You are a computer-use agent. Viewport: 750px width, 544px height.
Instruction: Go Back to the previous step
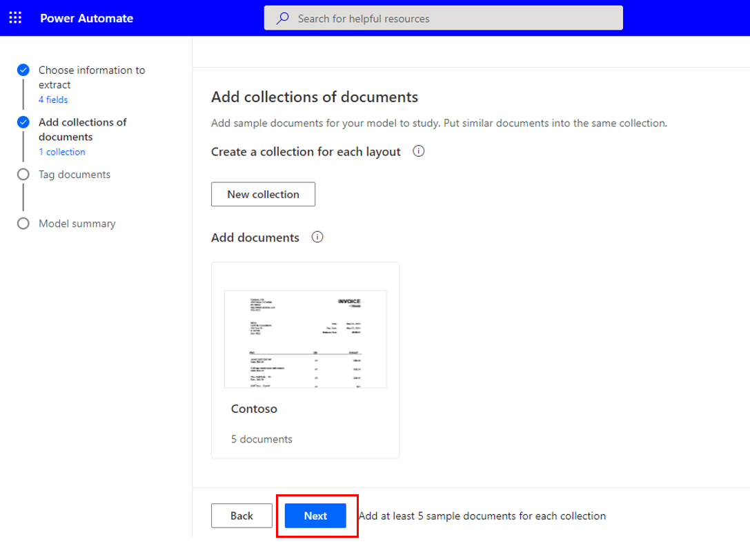[241, 516]
